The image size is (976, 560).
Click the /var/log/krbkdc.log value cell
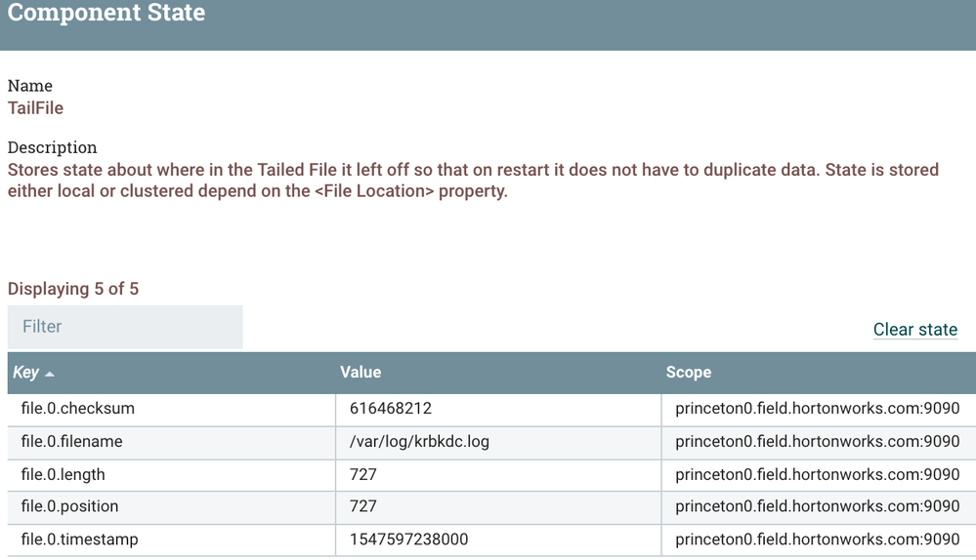tap(419, 442)
